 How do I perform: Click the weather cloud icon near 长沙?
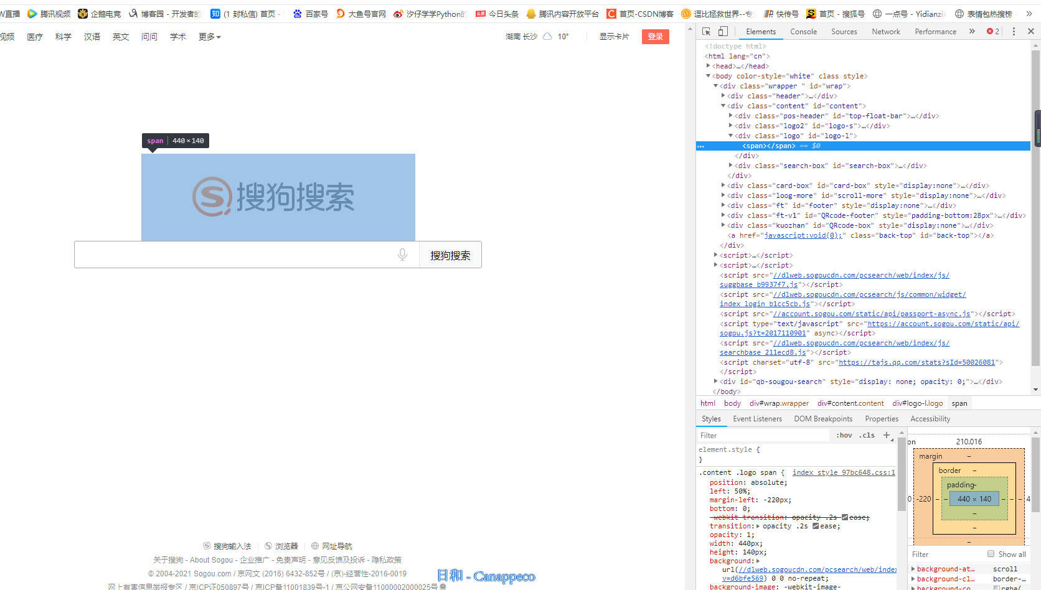tap(547, 36)
